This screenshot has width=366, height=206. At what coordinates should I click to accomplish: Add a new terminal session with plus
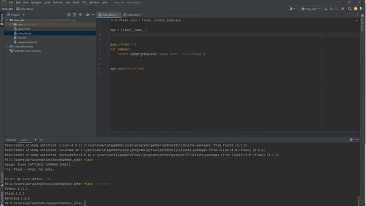point(35,140)
